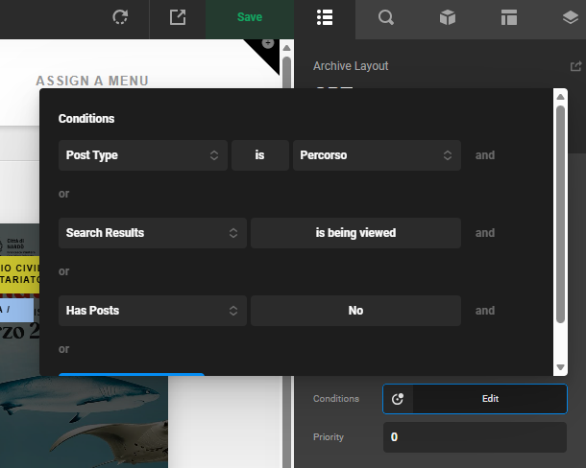Toggle the Has Posts 'No' value

pyautogui.click(x=355, y=311)
